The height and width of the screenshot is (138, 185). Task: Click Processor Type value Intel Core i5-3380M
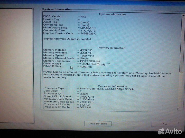pyautogui.click(x=107, y=89)
